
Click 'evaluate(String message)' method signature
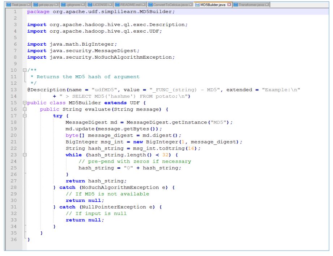click(x=123, y=109)
